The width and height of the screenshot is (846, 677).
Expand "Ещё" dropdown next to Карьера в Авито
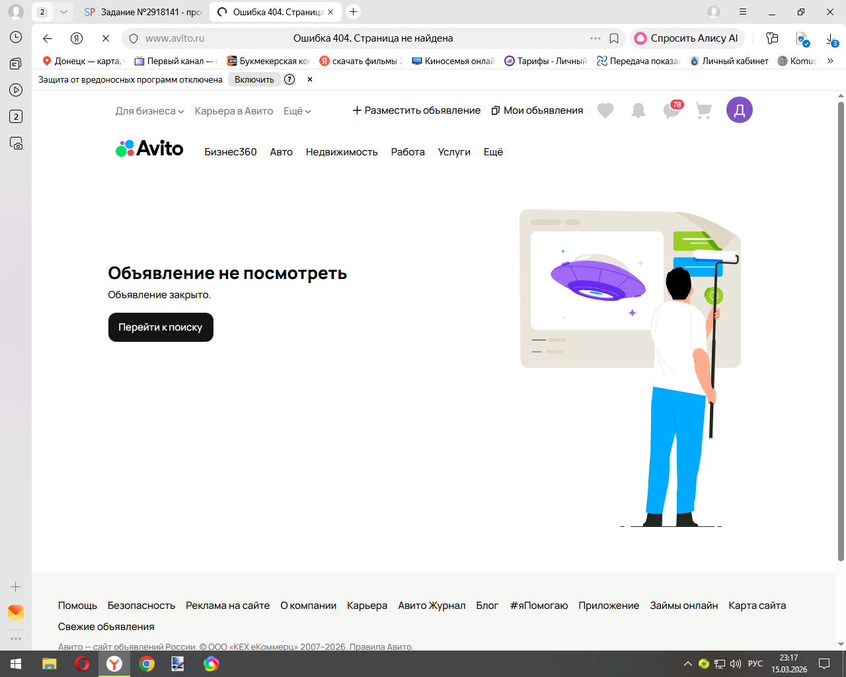click(x=297, y=111)
